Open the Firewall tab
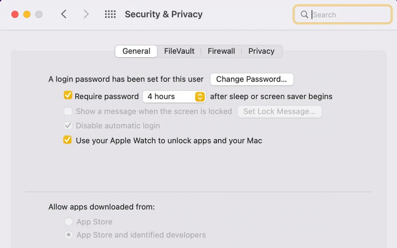The height and width of the screenshot is (248, 397). (221, 51)
